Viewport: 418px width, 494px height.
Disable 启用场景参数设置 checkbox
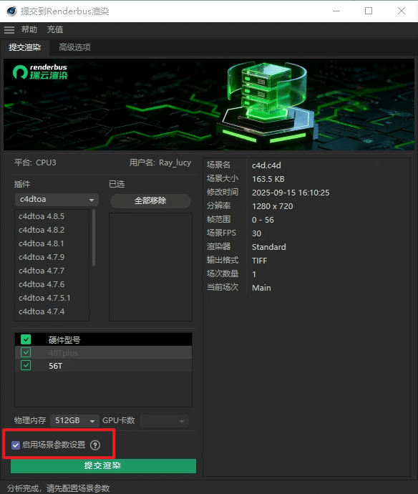click(x=16, y=445)
